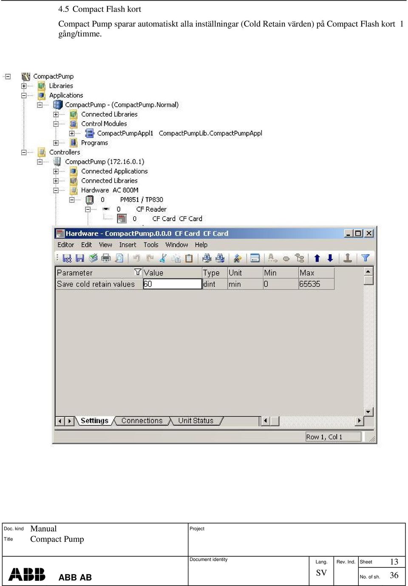Collapse the Applications tree node
408x586 pixels.
coord(24,95)
